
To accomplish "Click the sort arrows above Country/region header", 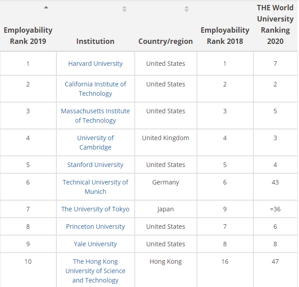I will pos(187,9).
